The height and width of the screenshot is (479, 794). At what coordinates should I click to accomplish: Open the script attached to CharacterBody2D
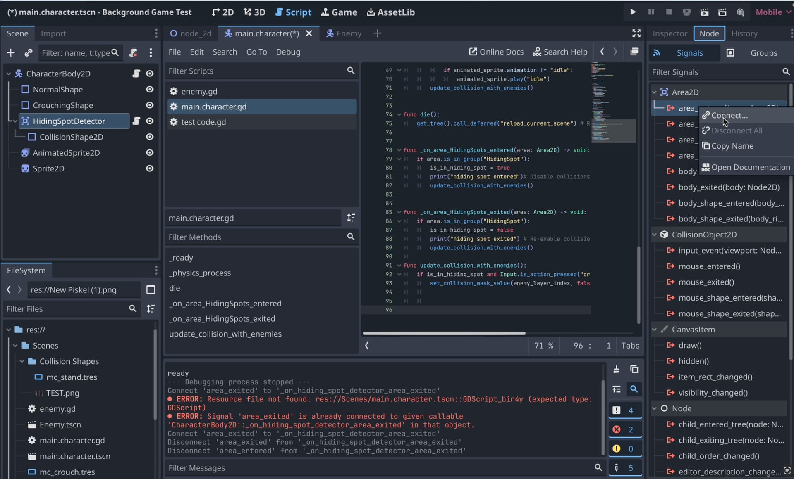136,74
